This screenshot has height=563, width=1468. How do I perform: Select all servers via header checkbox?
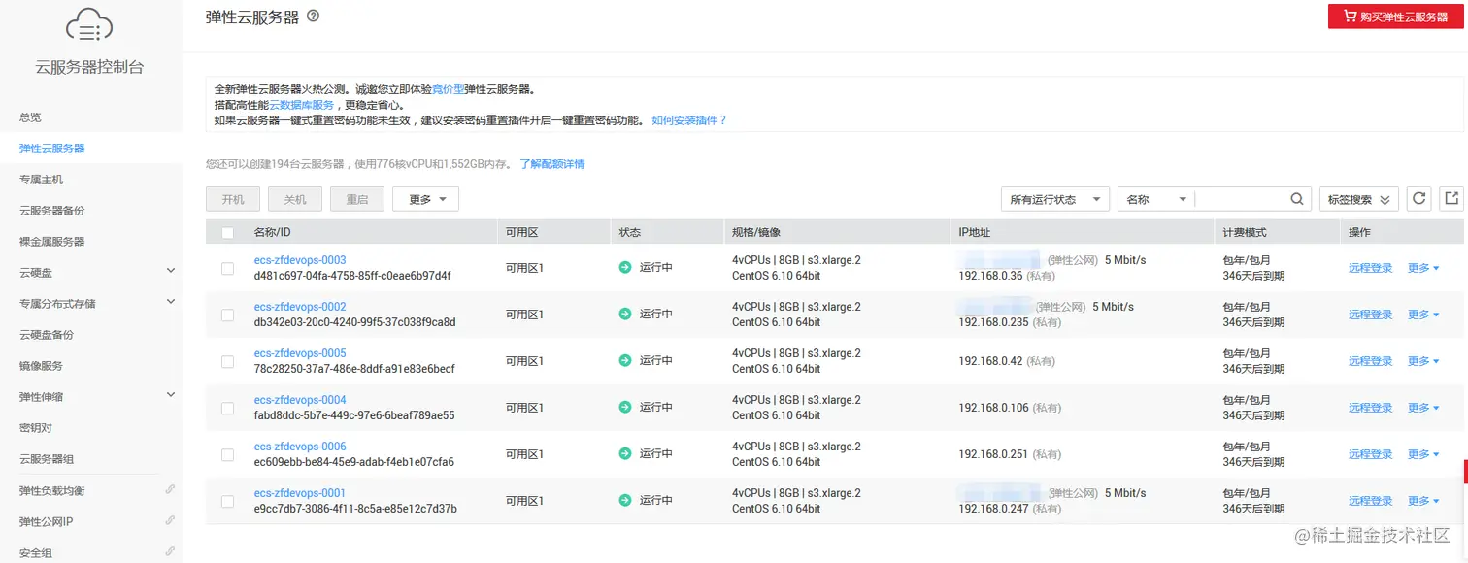pos(226,231)
